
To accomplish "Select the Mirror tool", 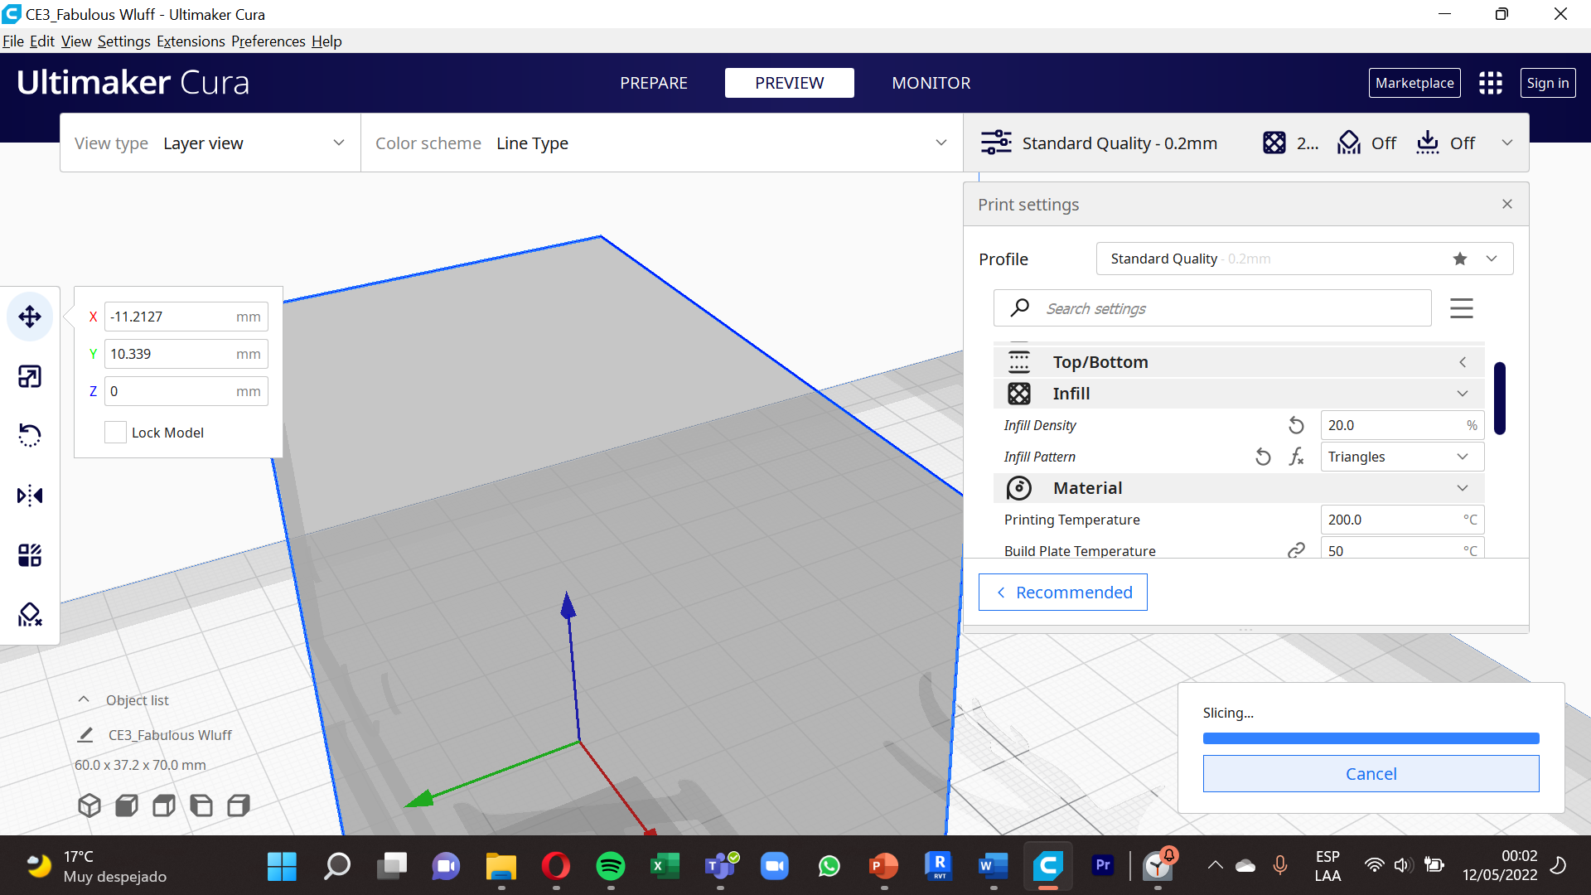I will [x=30, y=495].
